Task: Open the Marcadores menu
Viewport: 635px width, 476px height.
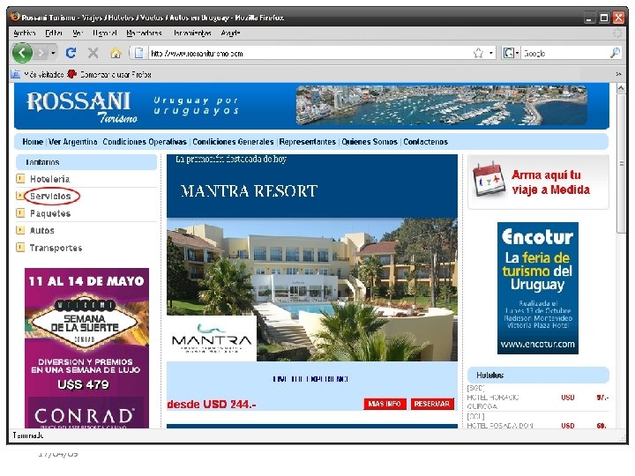Action: tap(144, 33)
